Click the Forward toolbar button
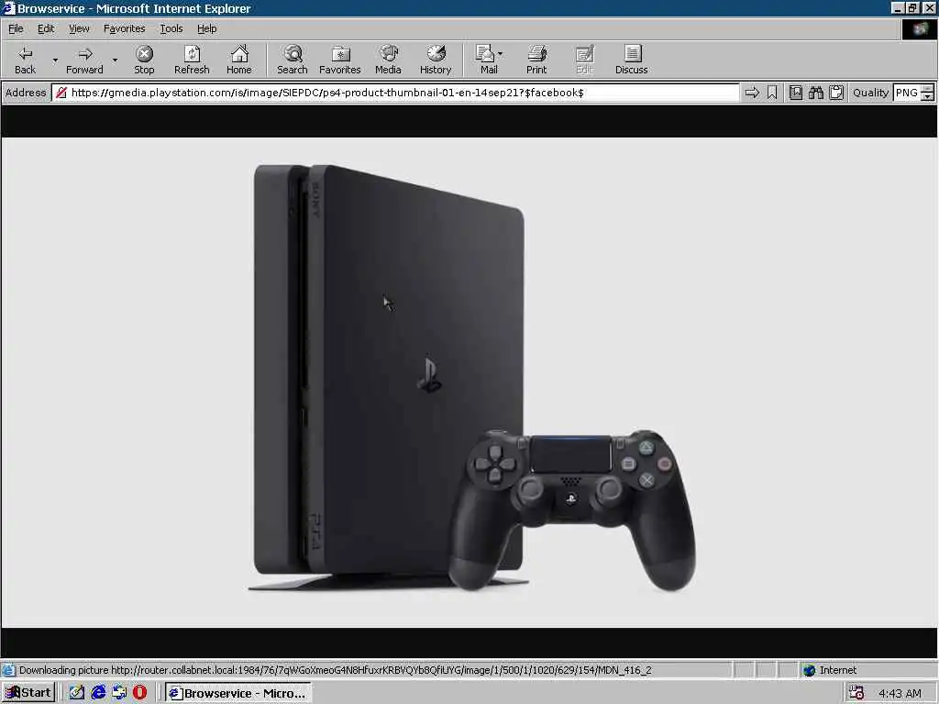This screenshot has width=939, height=704. point(84,60)
